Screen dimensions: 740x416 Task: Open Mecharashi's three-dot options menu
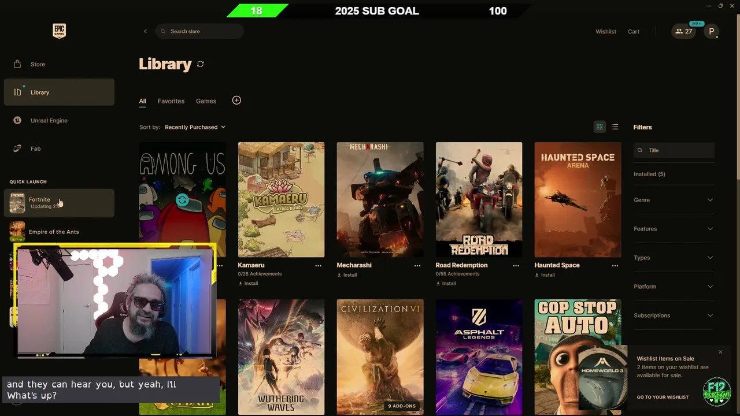417,266
